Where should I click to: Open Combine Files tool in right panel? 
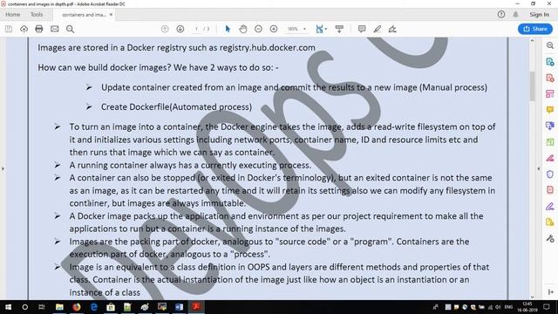pos(550,126)
